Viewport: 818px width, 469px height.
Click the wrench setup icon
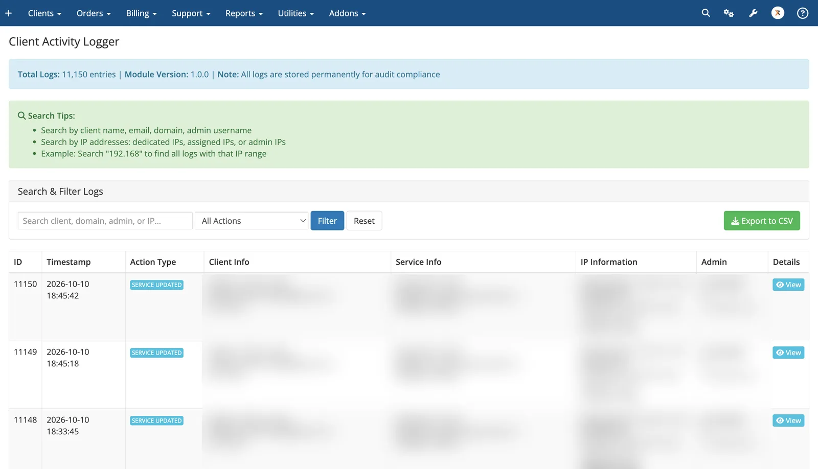click(753, 13)
